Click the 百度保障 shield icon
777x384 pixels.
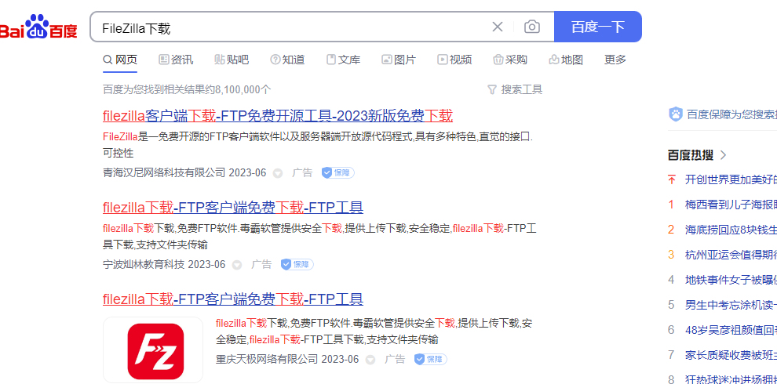pyautogui.click(x=676, y=114)
